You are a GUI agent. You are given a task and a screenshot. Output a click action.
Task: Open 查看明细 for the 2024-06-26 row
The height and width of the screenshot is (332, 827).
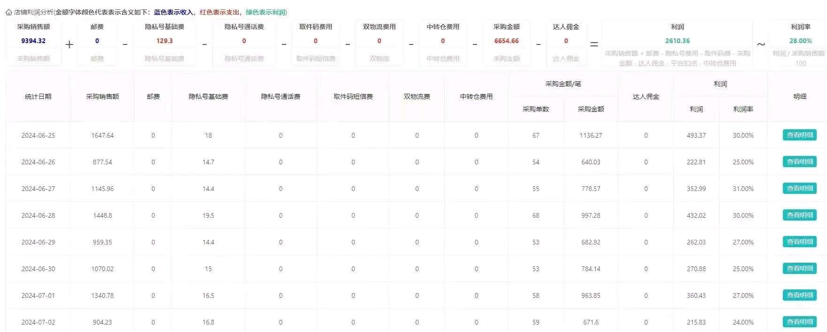[x=799, y=162]
